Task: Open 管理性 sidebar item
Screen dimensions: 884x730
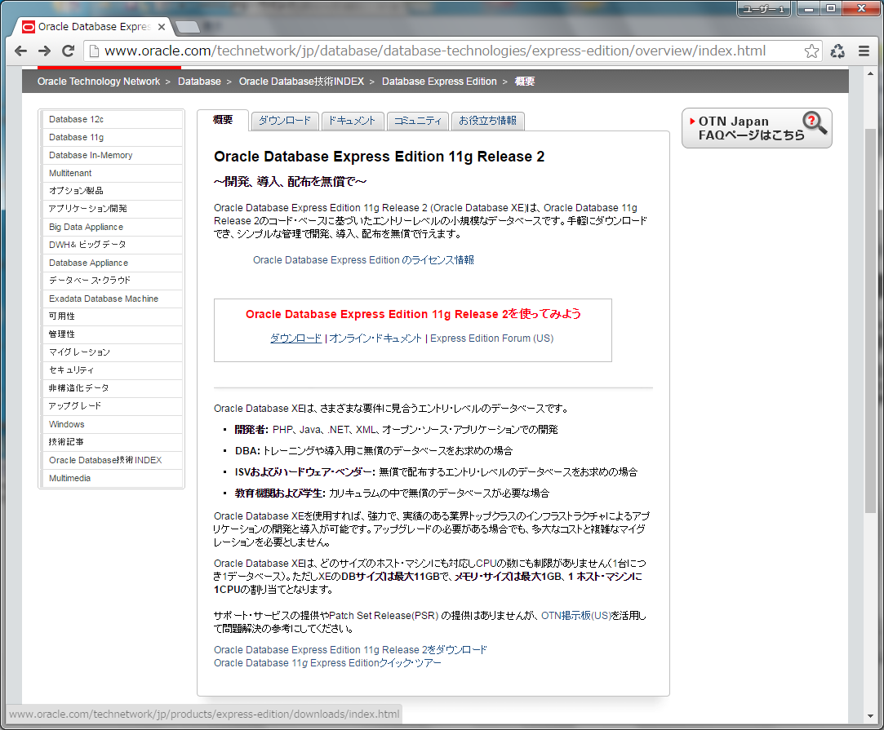Action: point(113,334)
